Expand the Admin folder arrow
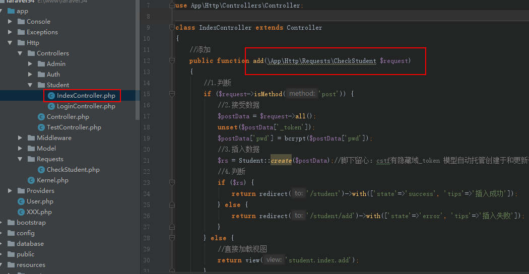529x274 pixels. (x=30, y=64)
